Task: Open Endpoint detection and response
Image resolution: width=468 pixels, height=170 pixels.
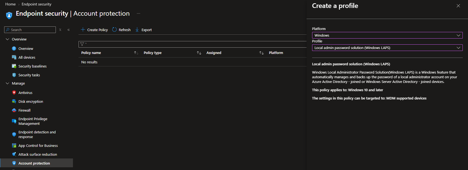Action: click(x=37, y=134)
